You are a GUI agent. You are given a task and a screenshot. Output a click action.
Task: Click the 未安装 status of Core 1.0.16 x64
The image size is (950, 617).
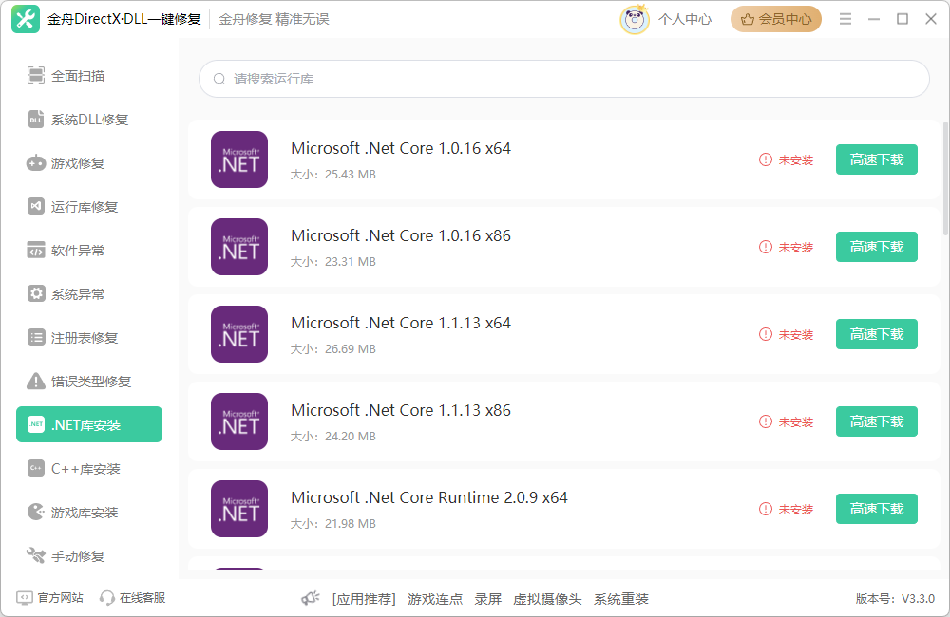[x=786, y=159]
